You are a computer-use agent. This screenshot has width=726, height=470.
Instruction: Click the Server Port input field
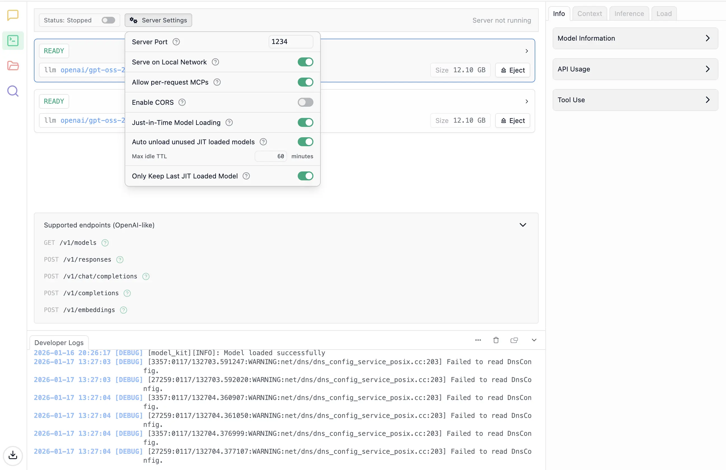(x=290, y=41)
